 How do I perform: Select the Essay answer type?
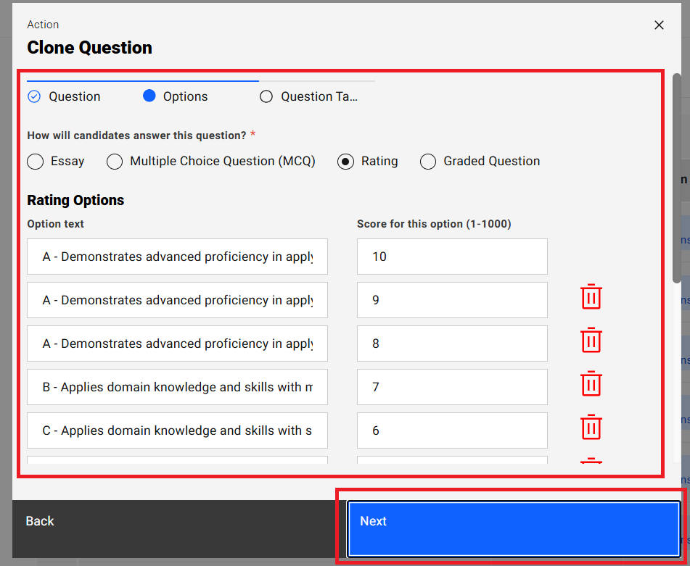pos(36,162)
